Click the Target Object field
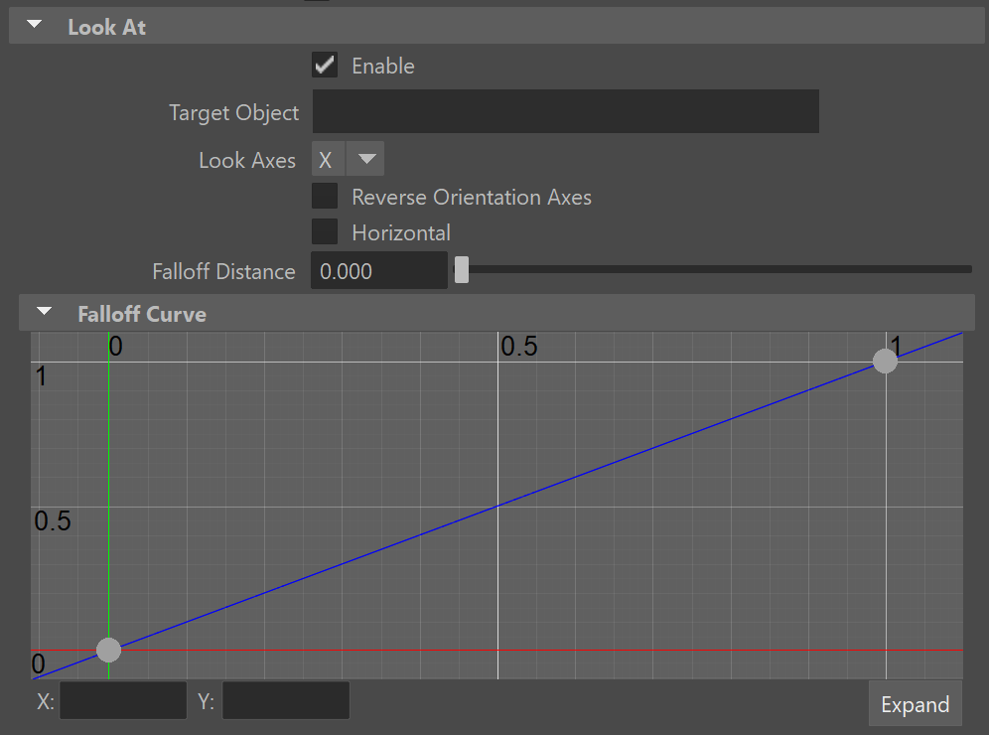This screenshot has height=735, width=989. point(566,111)
